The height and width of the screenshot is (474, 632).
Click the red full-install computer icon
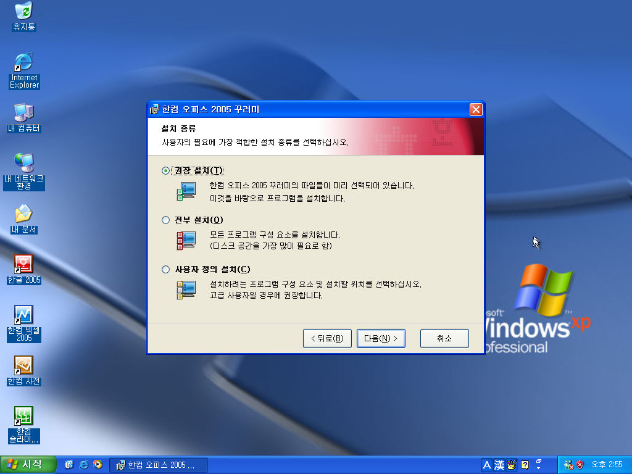186,240
